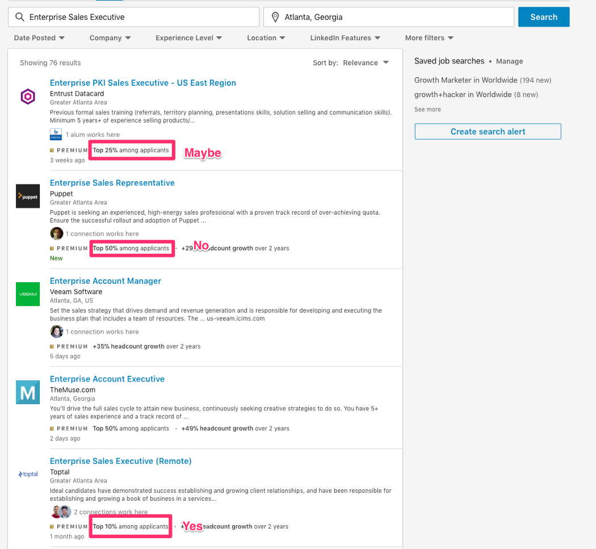Image resolution: width=596 pixels, height=549 pixels.
Task: Open Enterprise Sales Representative job
Action: coord(112,183)
